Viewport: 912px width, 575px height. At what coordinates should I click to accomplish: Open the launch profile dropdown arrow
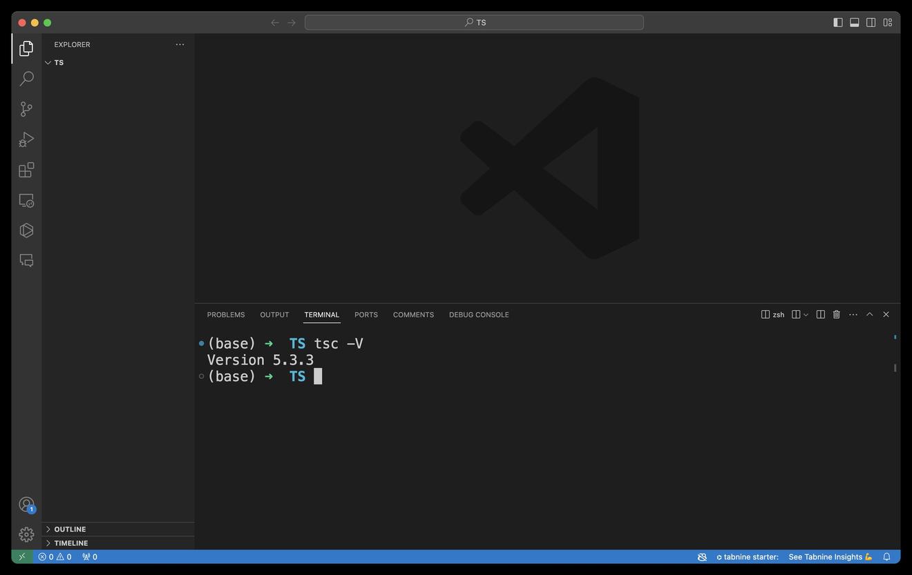tap(806, 315)
